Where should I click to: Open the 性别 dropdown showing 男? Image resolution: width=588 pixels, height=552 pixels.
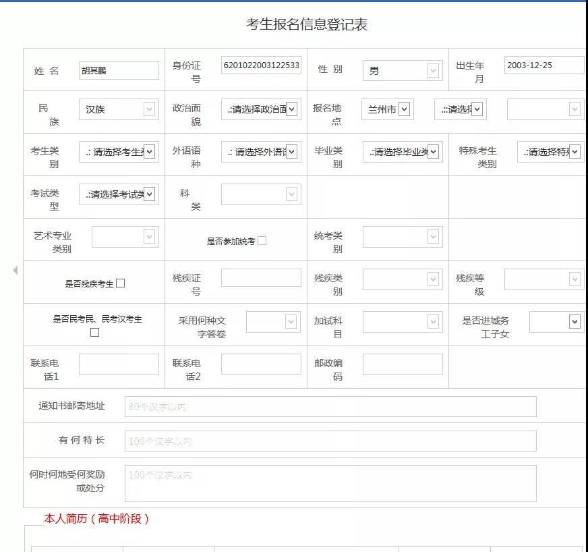pyautogui.click(x=403, y=71)
